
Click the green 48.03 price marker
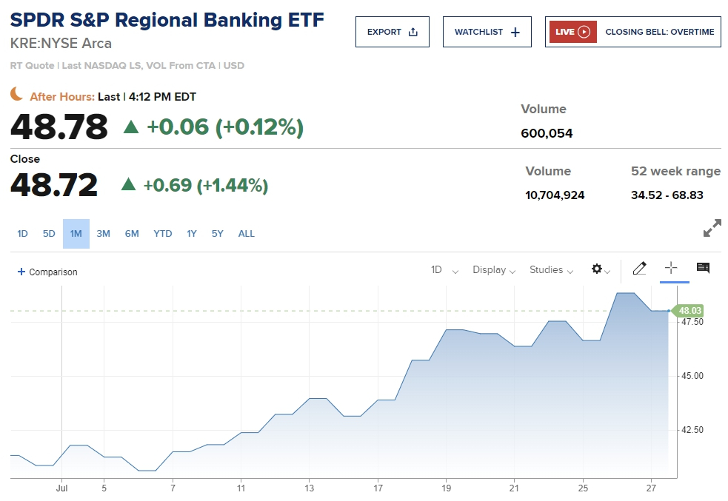coord(689,311)
